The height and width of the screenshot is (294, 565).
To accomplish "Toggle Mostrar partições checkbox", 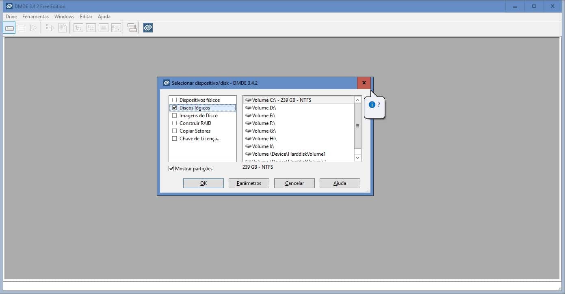I will tap(171, 169).
